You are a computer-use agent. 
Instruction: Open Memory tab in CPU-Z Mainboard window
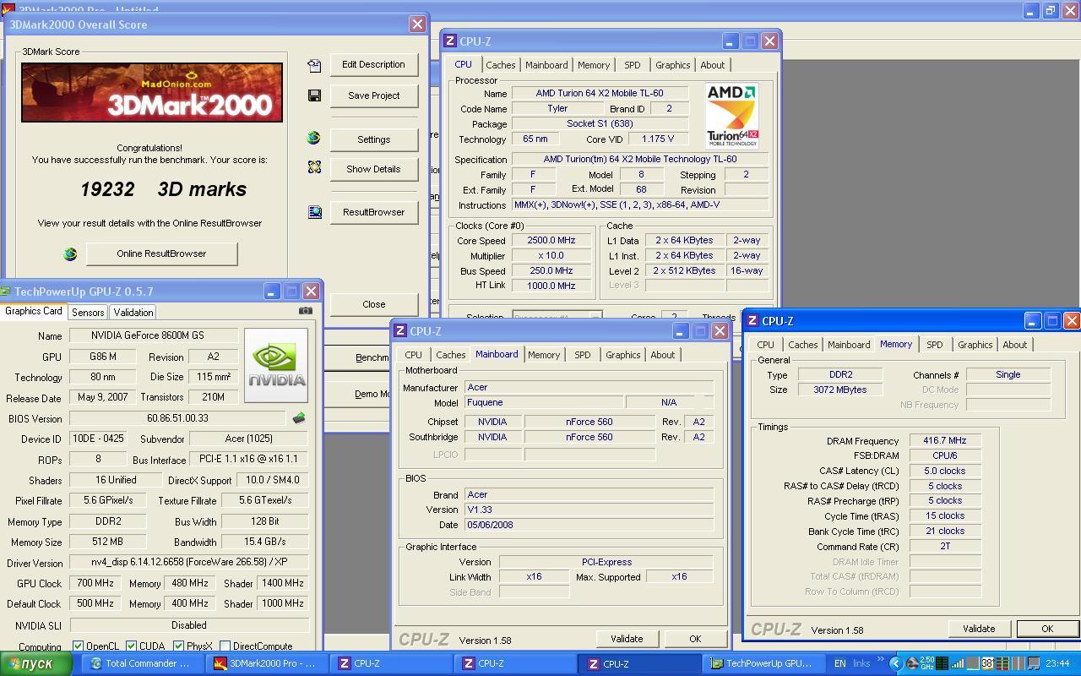pyautogui.click(x=544, y=355)
